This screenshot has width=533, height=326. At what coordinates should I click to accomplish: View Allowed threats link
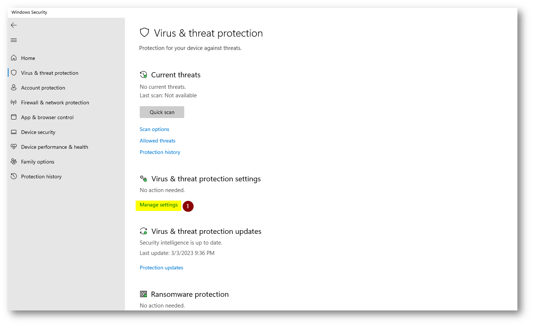(x=158, y=141)
